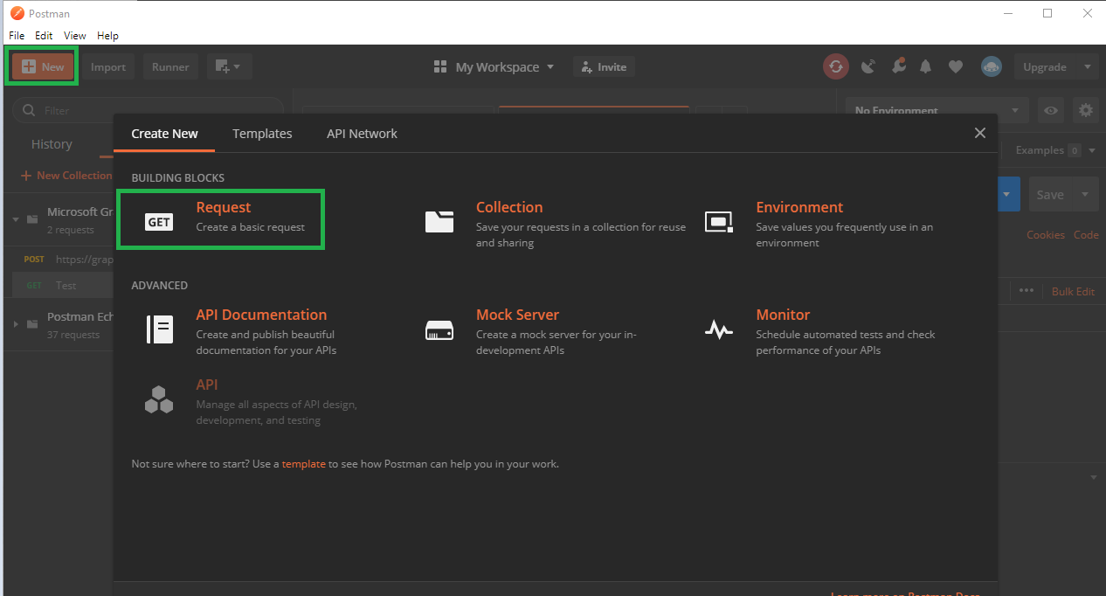Image resolution: width=1106 pixels, height=596 pixels.
Task: Open the Runner
Action: 170,66
